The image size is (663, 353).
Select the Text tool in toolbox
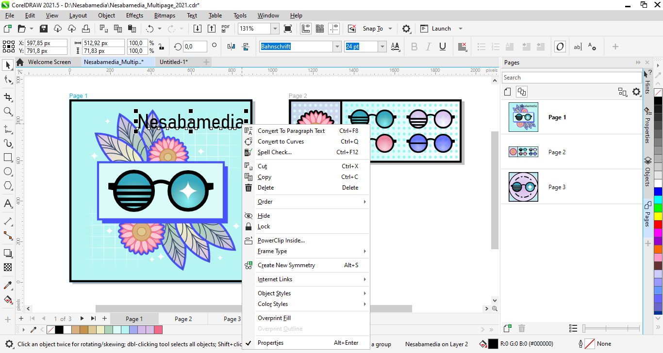tap(8, 204)
